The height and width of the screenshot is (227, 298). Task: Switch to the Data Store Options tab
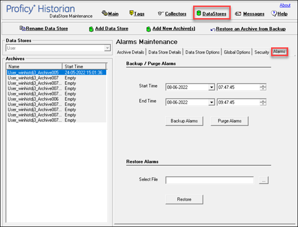(x=202, y=52)
